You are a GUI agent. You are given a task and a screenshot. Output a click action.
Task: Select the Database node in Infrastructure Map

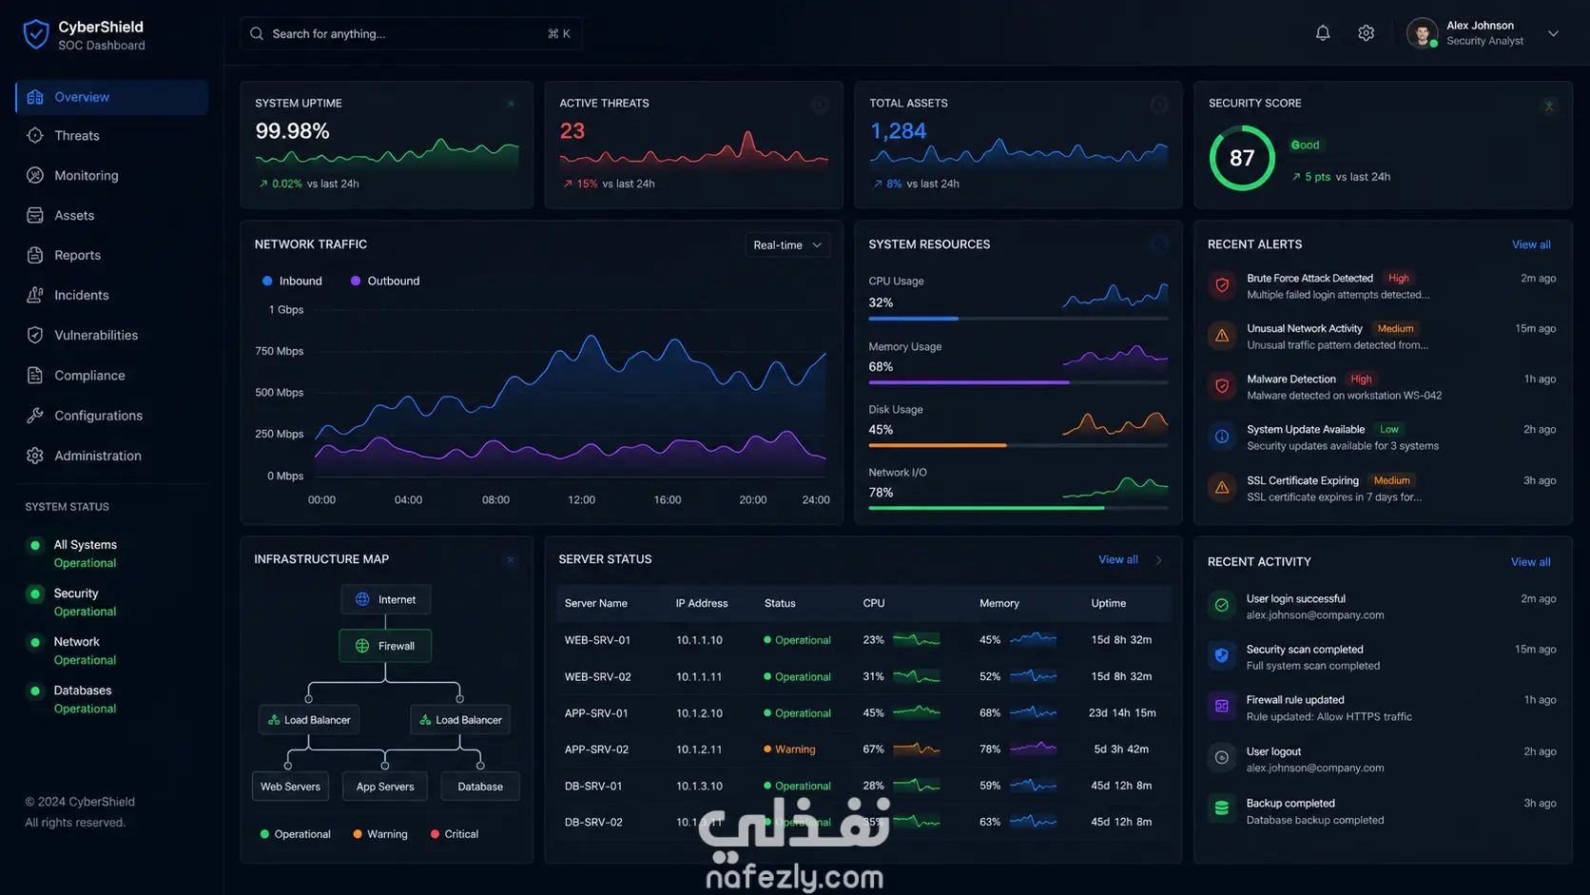click(x=480, y=788)
